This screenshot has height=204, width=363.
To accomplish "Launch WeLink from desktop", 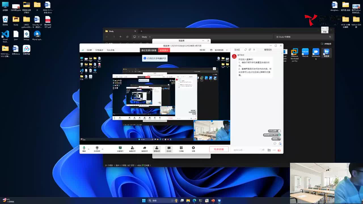I will pyautogui.click(x=305, y=53).
